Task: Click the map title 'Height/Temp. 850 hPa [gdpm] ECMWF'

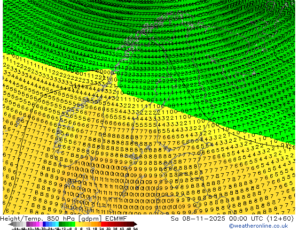Action: [x=63, y=219]
